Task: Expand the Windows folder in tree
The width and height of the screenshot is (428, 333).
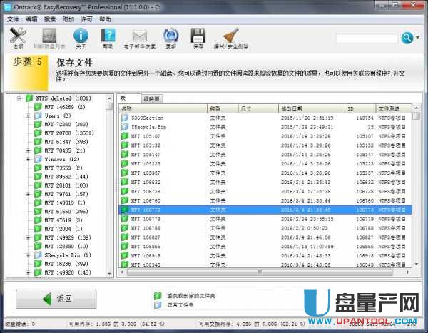Action: point(27,159)
